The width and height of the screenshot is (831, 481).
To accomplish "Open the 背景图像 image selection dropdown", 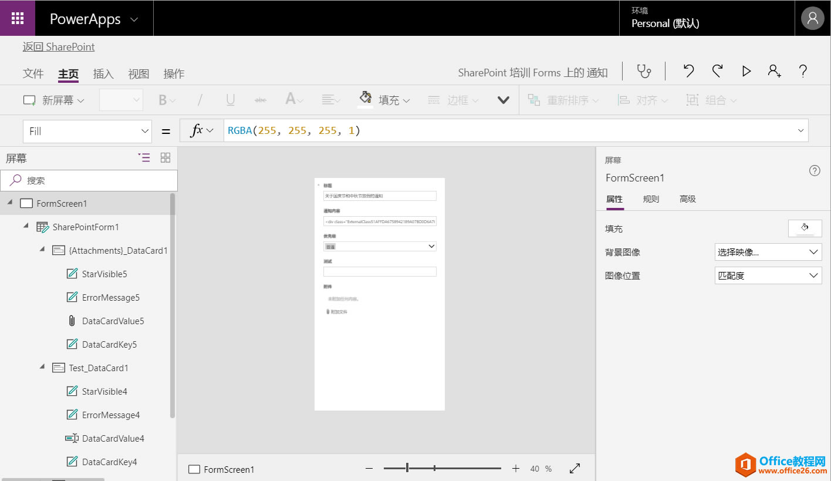I will pos(768,251).
